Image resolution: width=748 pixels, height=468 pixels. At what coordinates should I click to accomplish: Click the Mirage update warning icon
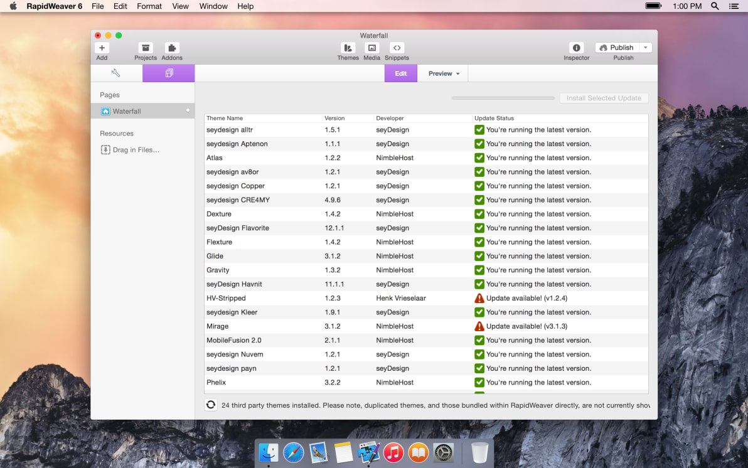[479, 326]
